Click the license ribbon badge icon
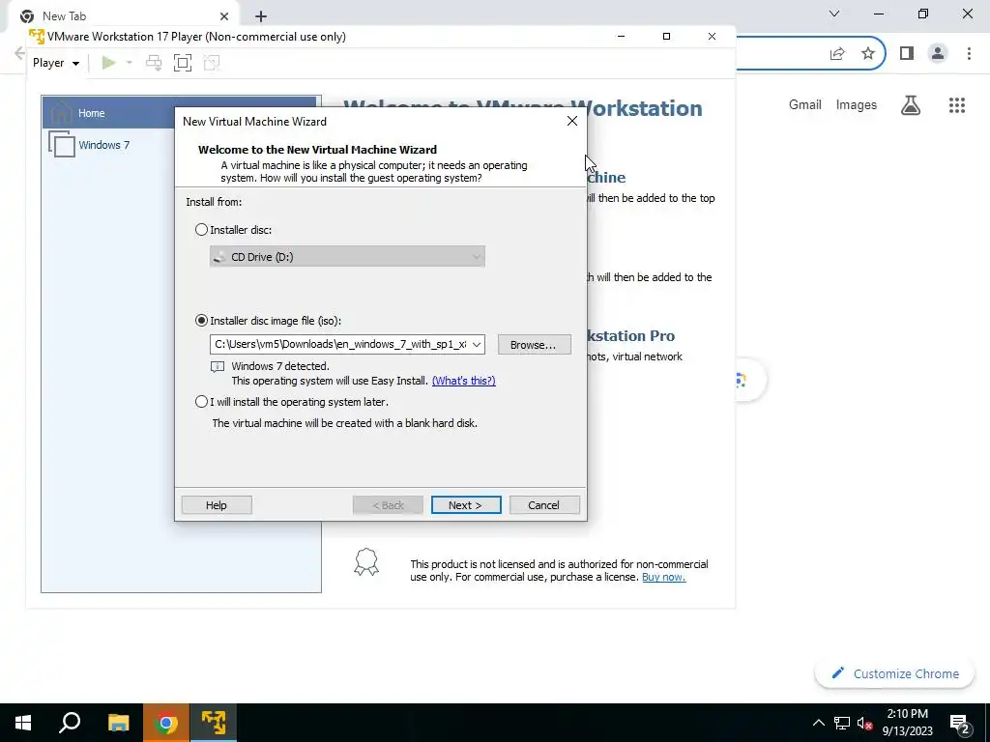This screenshot has height=742, width=990. (x=366, y=561)
